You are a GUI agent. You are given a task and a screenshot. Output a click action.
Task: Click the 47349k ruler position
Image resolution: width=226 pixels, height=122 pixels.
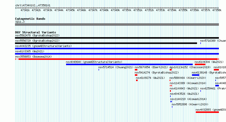coord(115,10)
